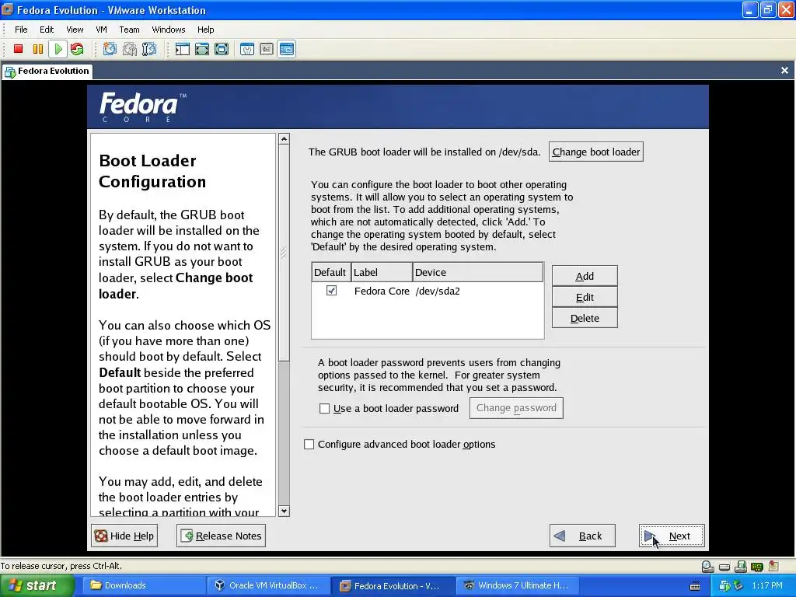796x597 pixels.
Task: Select the Fedora Core label in list
Action: click(x=382, y=291)
